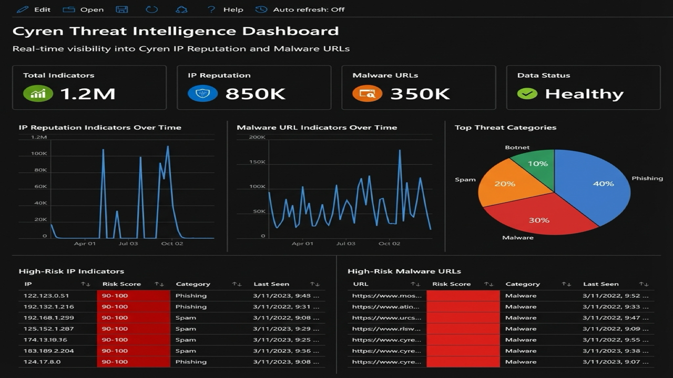
Task: Click the Malware URL last seen at 9:07
Action: [x=616, y=362]
